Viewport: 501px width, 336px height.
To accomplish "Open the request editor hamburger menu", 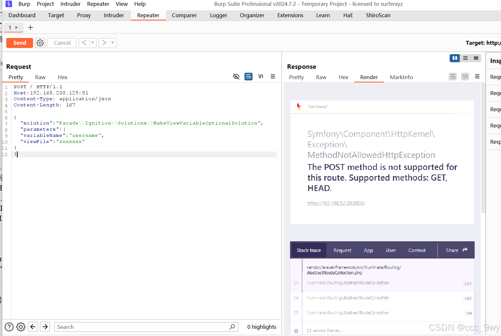I will click(273, 77).
